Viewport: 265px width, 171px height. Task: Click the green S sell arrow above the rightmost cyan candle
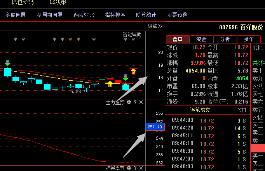click(x=126, y=78)
